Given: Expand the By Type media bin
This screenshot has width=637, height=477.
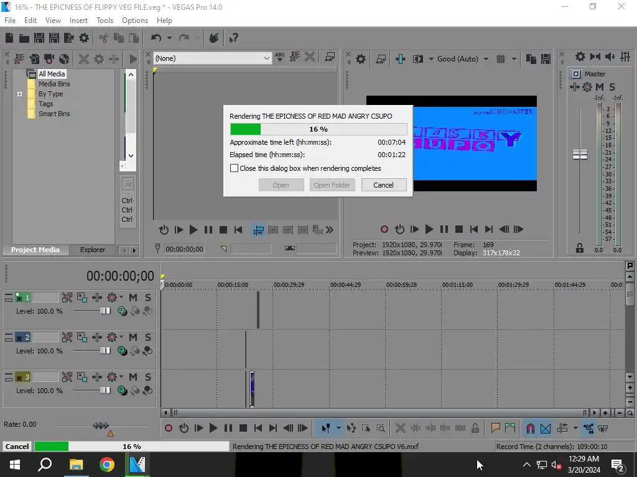Looking at the screenshot, I should point(19,94).
